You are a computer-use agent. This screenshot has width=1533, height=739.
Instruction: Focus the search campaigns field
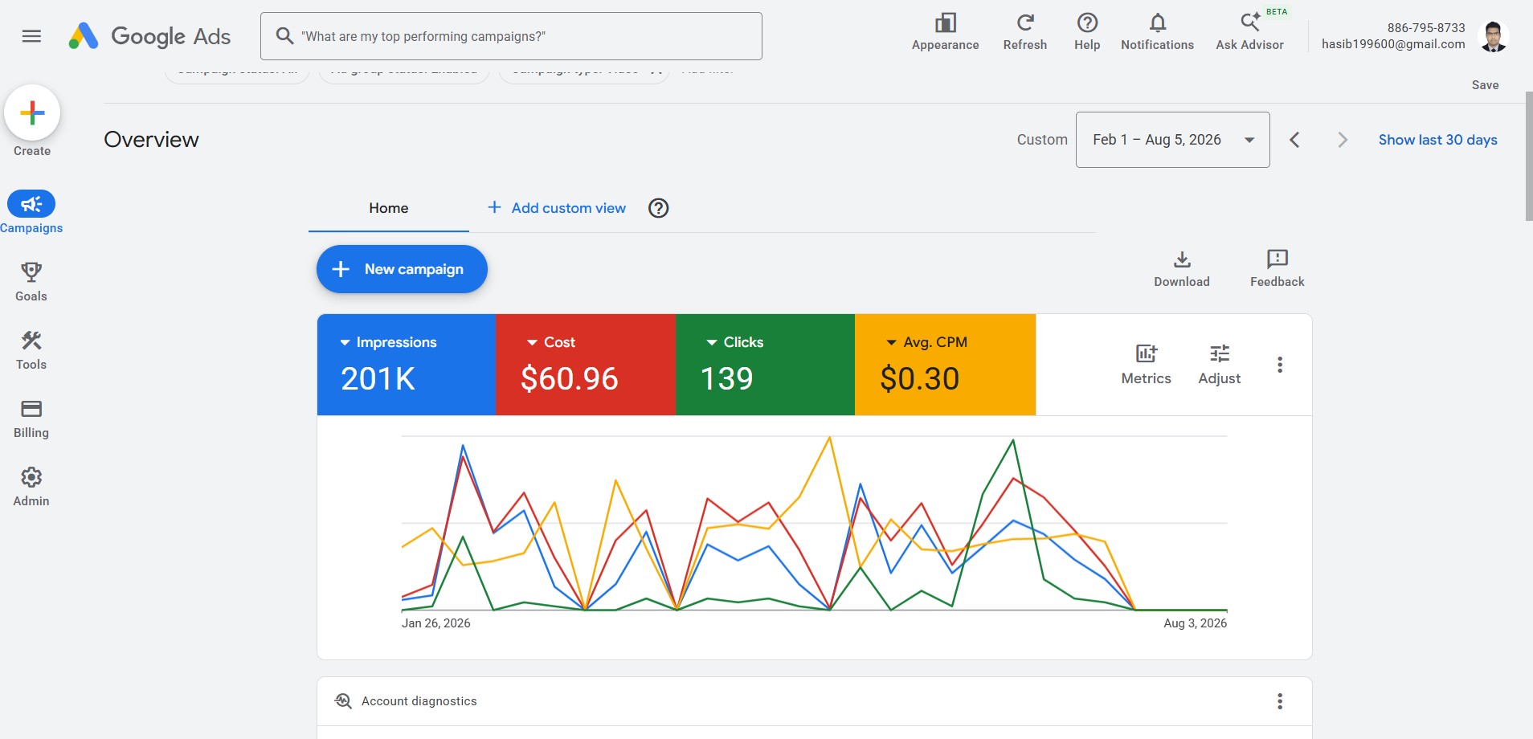point(511,36)
